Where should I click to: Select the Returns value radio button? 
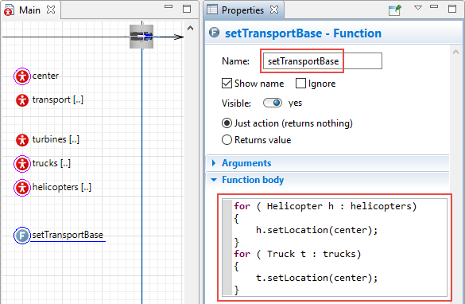point(227,140)
